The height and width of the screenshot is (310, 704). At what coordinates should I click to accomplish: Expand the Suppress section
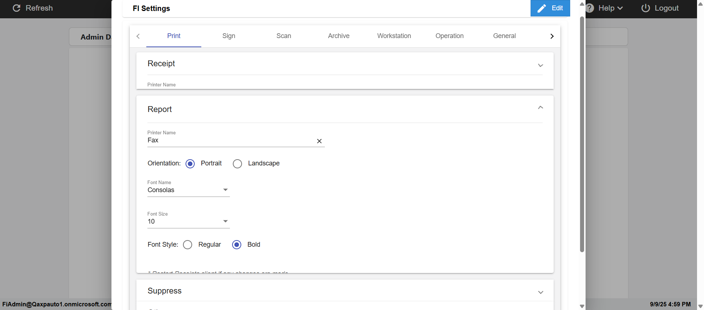[540, 292]
